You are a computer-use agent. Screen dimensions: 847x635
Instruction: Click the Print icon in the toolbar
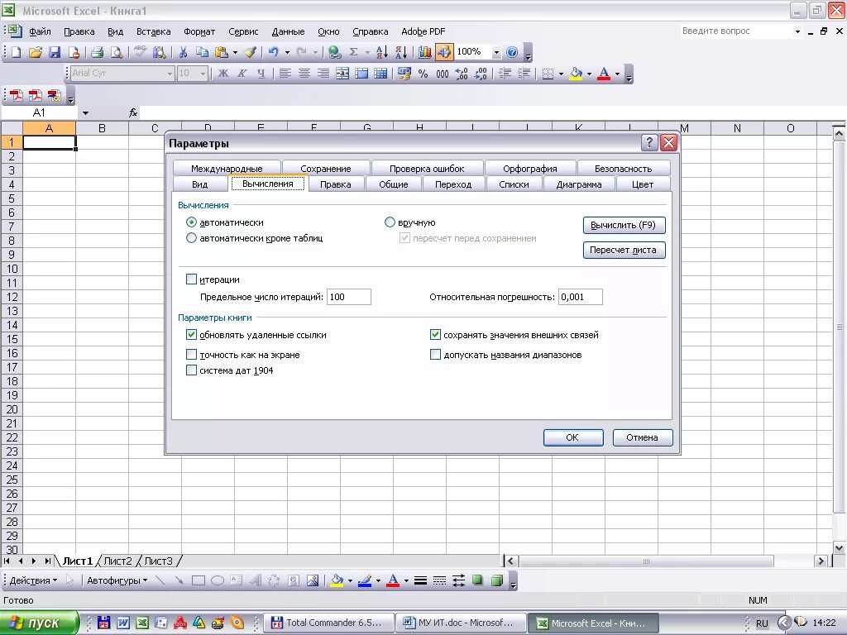(x=98, y=52)
